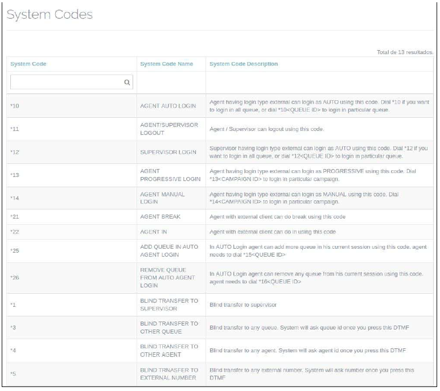The image size is (440, 391).
Task: Click the AGENT PROGRESSIVE LOGIN entry
Action: click(170, 175)
